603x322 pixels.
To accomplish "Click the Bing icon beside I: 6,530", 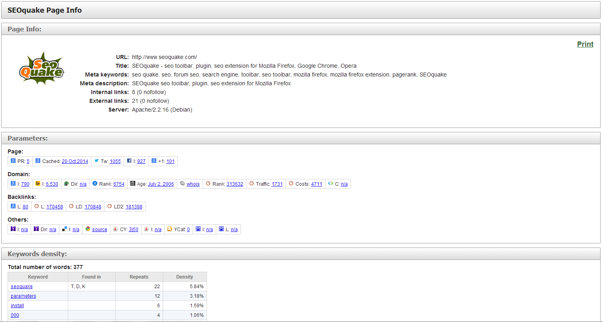I will [38, 184].
